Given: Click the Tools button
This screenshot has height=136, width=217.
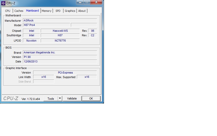Looking at the screenshot, I should (51, 99).
